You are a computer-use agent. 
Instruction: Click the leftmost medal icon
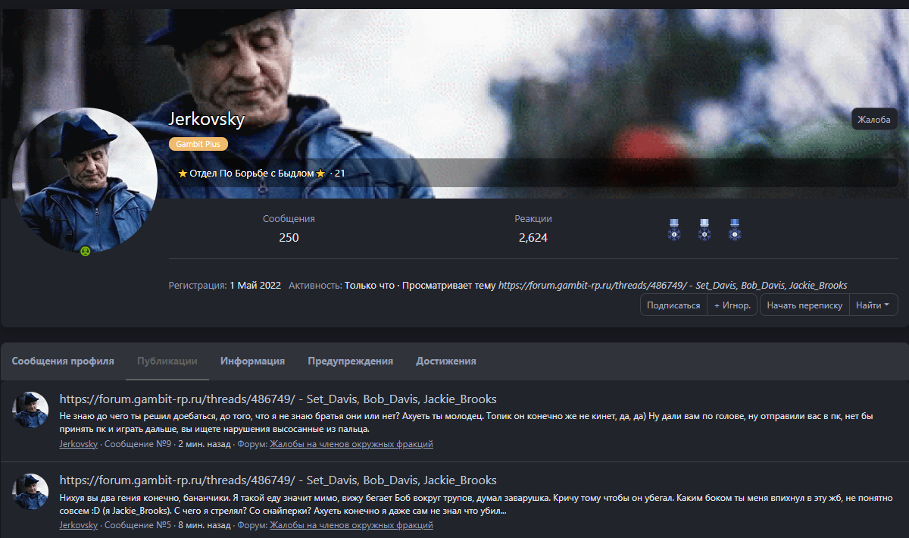(x=674, y=229)
